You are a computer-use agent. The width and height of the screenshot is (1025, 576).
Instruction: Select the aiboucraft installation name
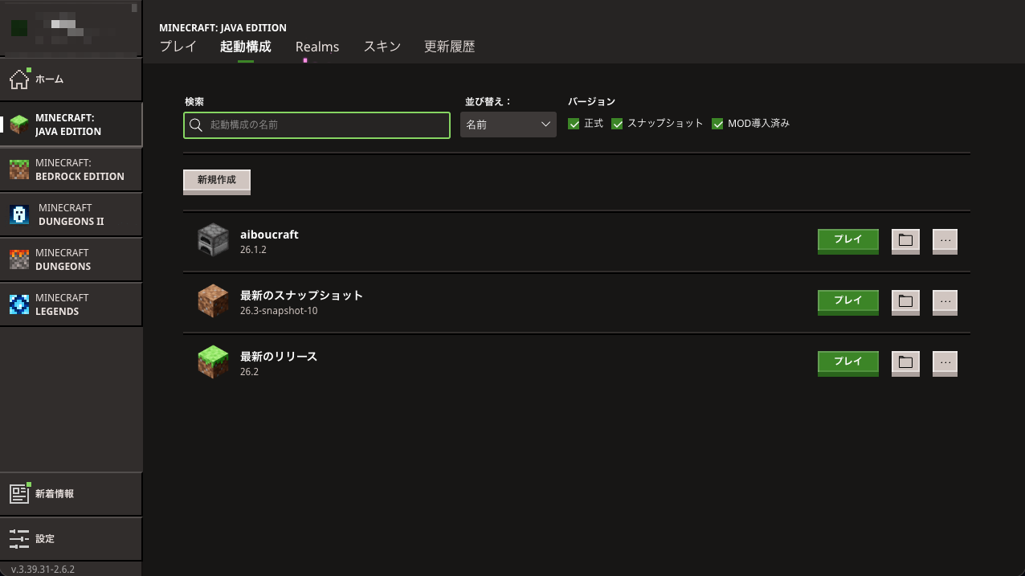[269, 235]
